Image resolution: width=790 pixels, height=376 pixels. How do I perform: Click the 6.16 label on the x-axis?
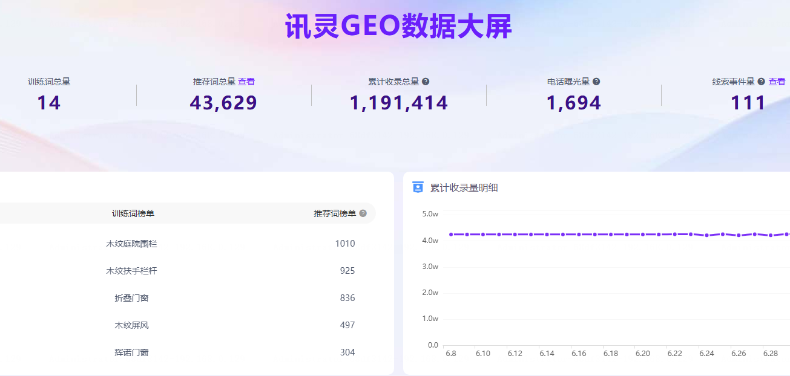pos(579,353)
